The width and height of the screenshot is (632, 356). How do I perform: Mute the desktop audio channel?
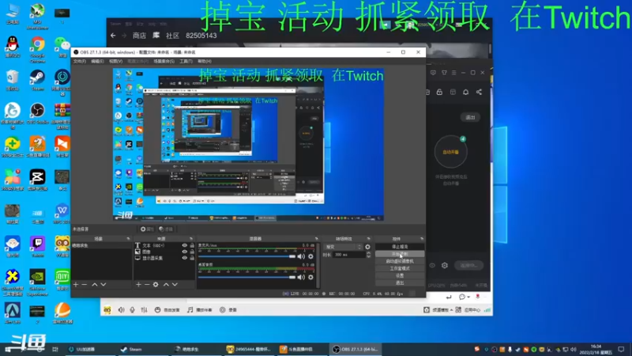tap(301, 278)
